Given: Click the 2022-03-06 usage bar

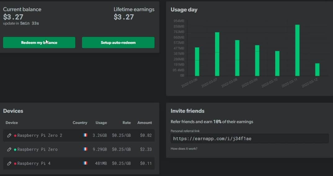Looking at the screenshot, I should (x=197, y=62).
